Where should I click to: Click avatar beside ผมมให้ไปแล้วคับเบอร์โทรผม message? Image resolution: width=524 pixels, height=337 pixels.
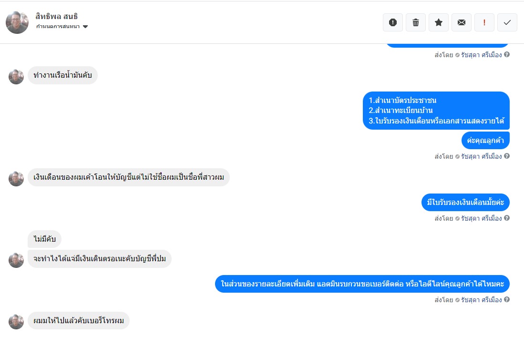16,322
